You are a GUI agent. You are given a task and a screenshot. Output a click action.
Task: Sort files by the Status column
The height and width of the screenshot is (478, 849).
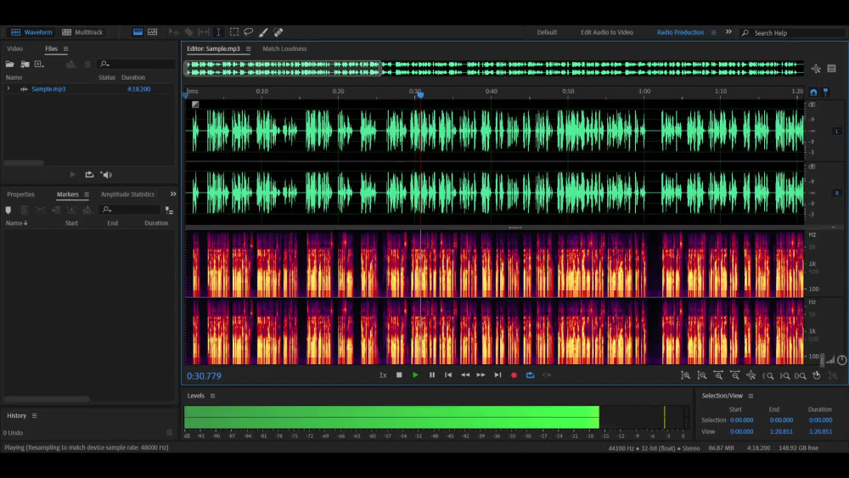pyautogui.click(x=107, y=77)
